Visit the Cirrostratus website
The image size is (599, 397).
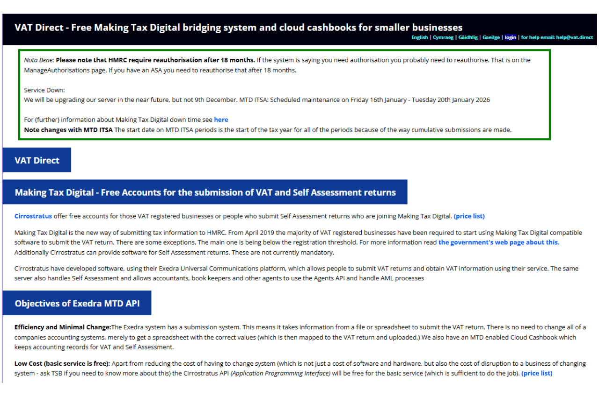point(33,216)
